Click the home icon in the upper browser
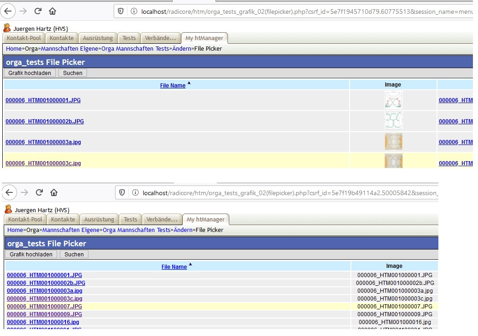This screenshot has height=336, width=478. [52, 11]
